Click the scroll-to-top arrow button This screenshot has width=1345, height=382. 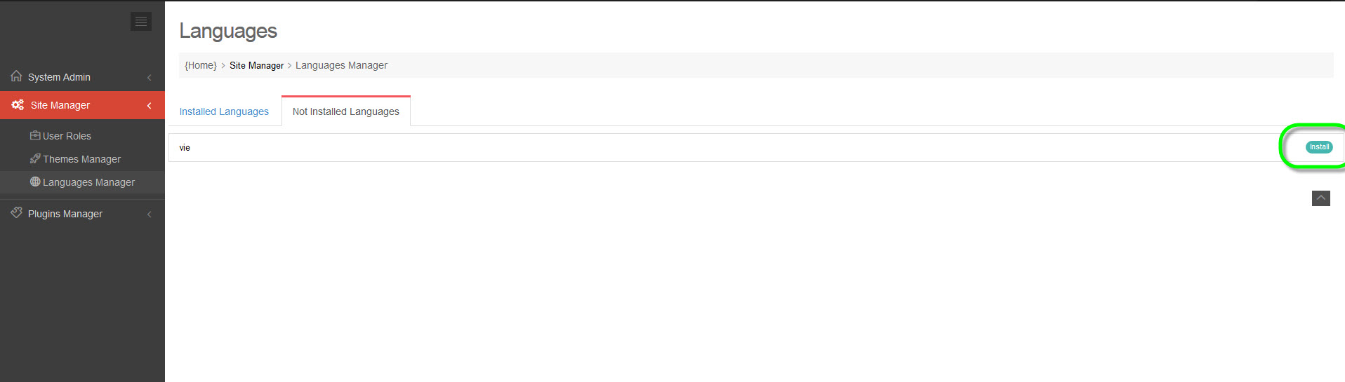point(1320,198)
